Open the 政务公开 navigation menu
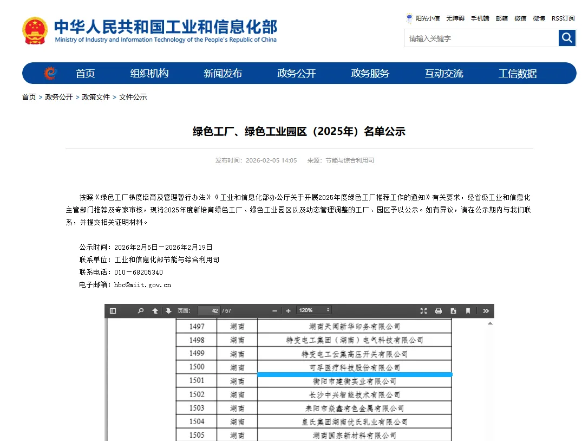This screenshot has width=582, height=441. tap(296, 74)
